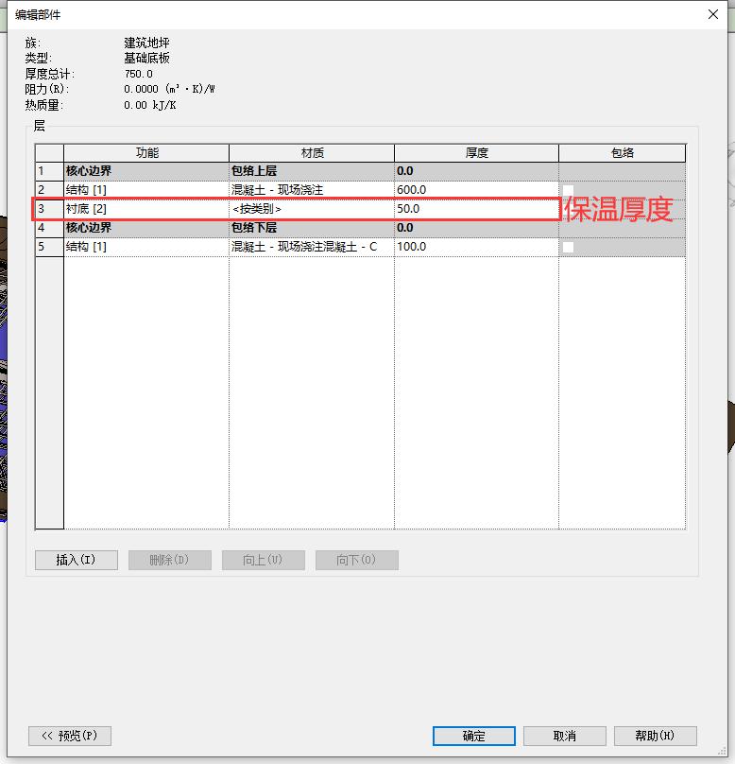Click the 材质 column header
Screen dimensions: 735x764
click(312, 153)
